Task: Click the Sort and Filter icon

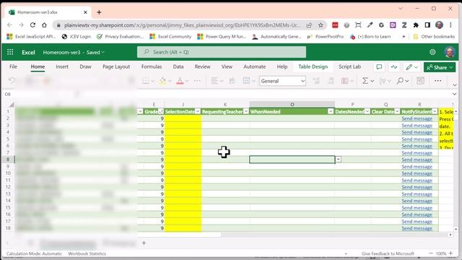Action: pos(383,81)
